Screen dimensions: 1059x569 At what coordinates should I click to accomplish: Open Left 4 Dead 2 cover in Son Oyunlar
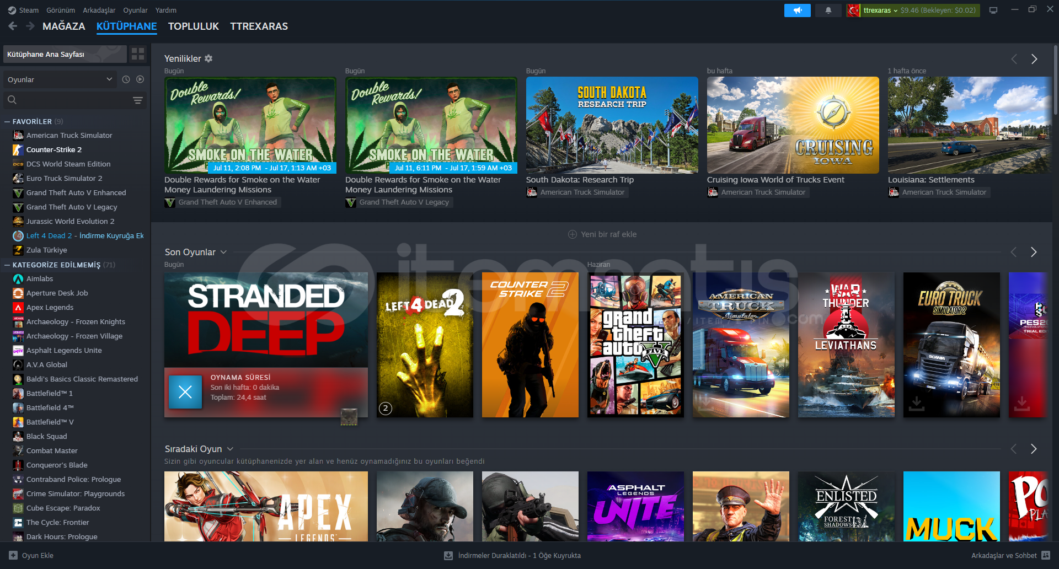pos(425,345)
